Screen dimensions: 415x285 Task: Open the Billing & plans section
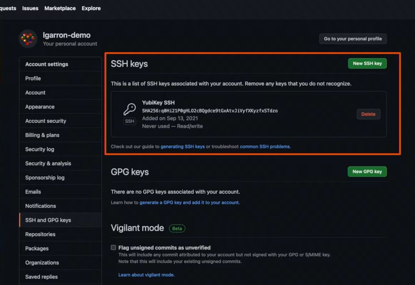click(x=42, y=135)
